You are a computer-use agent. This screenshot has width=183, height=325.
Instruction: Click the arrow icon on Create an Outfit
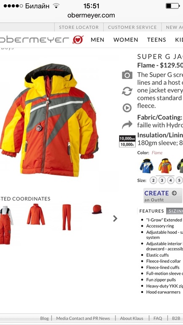click(x=174, y=193)
